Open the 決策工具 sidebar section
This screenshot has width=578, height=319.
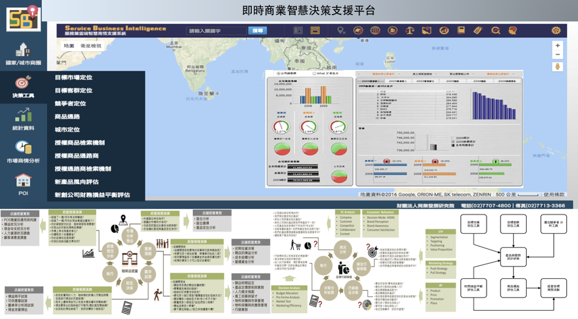click(x=23, y=87)
